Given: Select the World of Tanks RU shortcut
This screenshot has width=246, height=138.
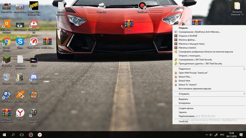Looking at the screenshot, I should [x=34, y=113].
